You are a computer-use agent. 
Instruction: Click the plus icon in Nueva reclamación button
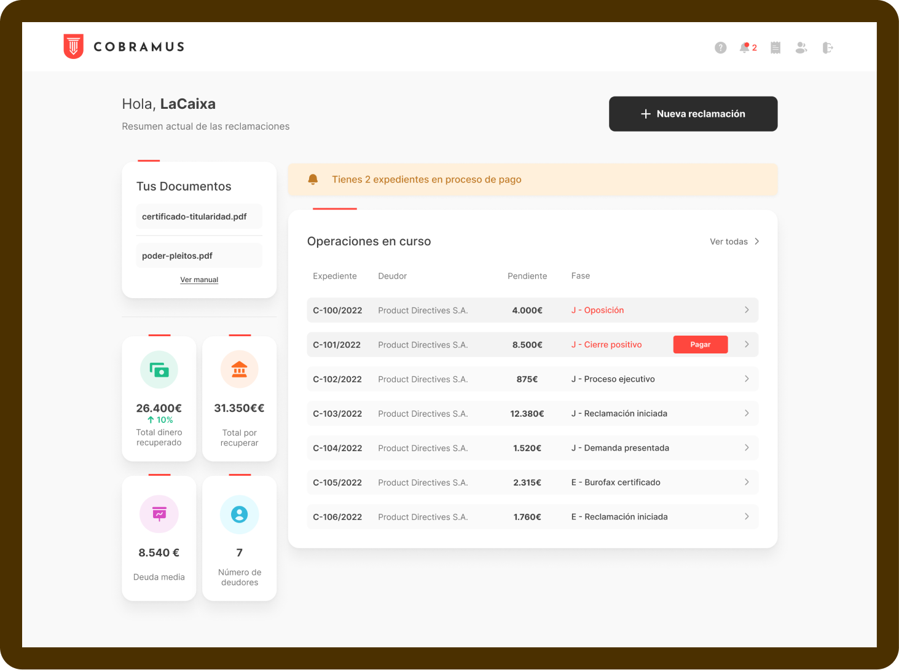(646, 114)
